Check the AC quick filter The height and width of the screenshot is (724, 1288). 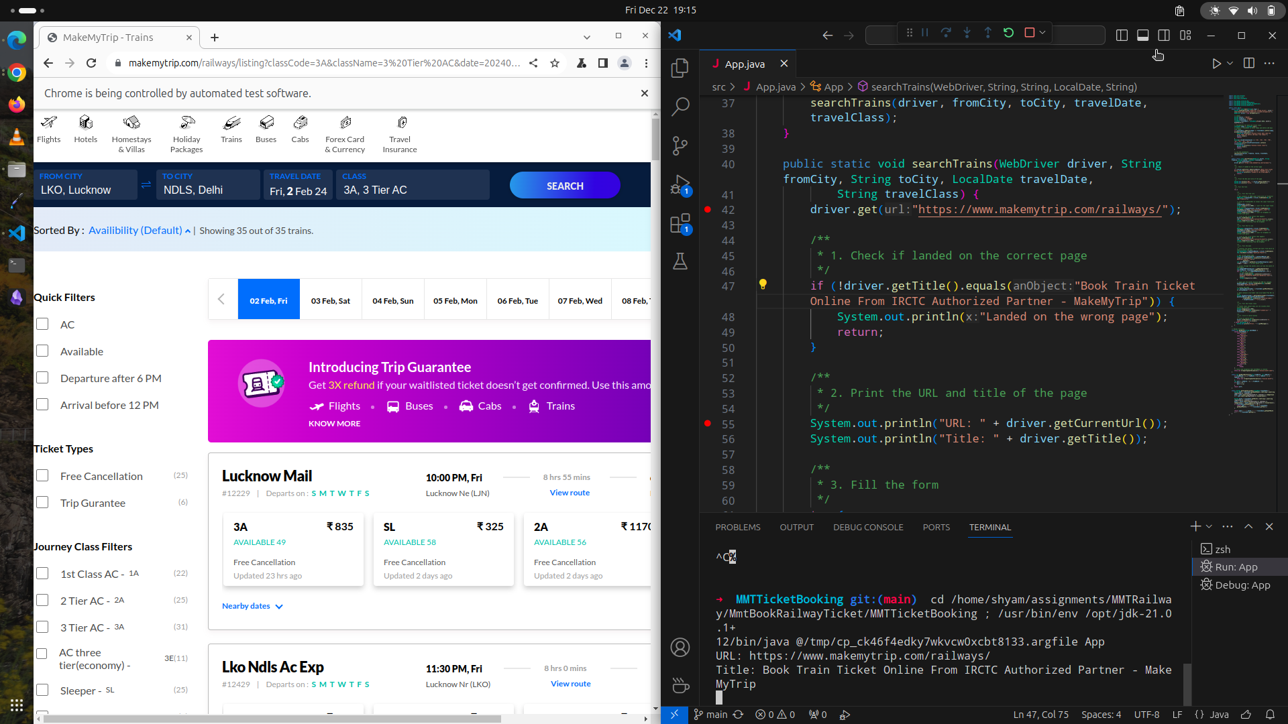(x=42, y=324)
